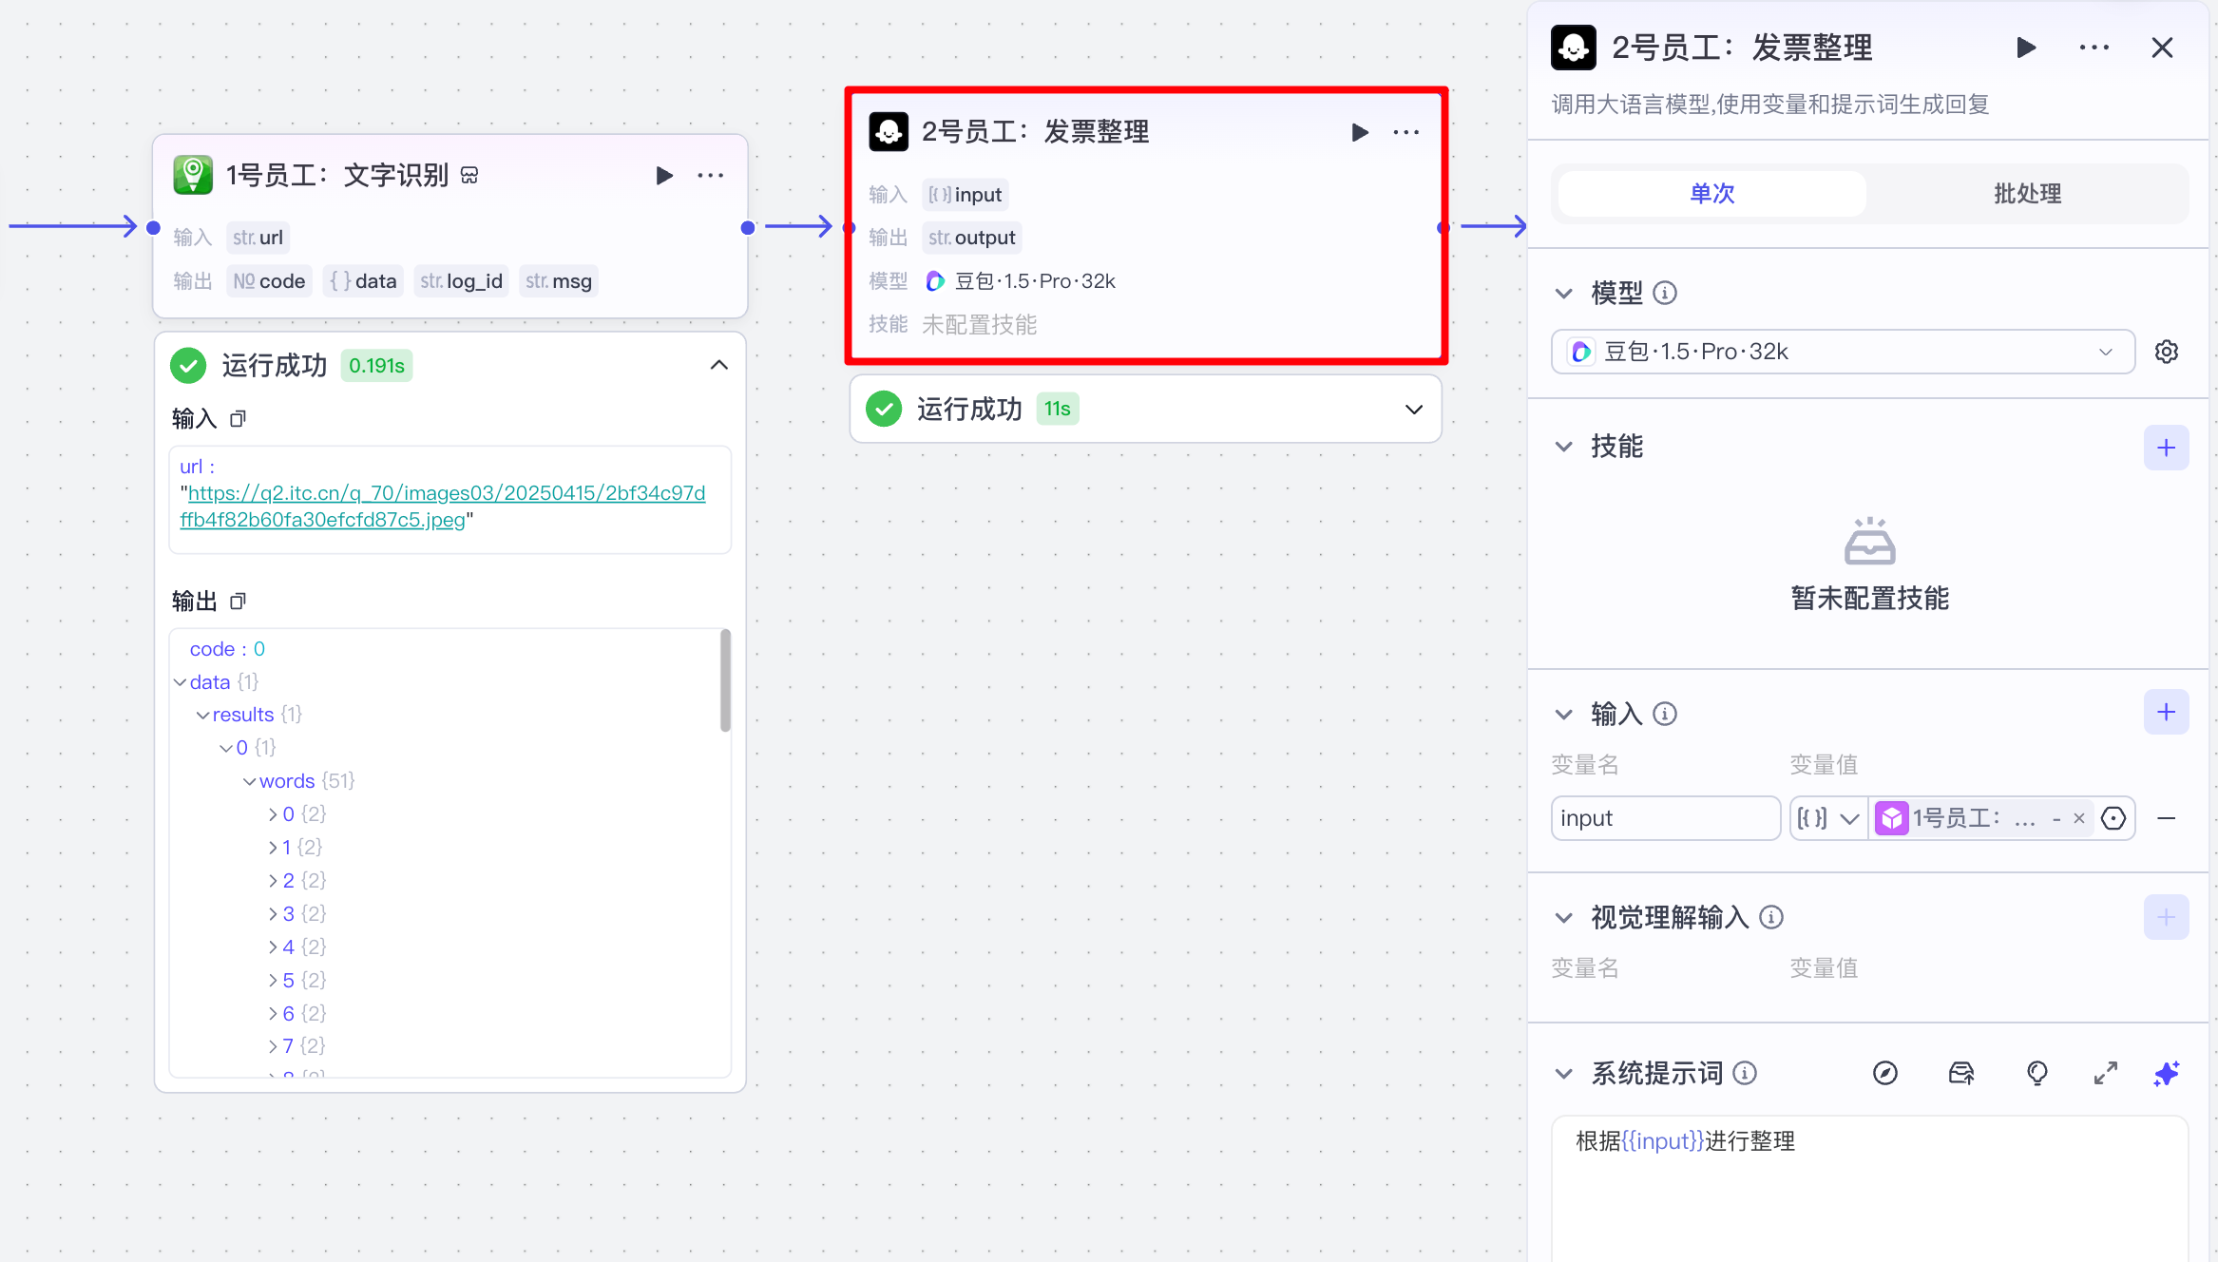This screenshot has width=2218, height=1262.
Task: Switch to 批处理 mode tab
Action: pyautogui.click(x=2027, y=194)
